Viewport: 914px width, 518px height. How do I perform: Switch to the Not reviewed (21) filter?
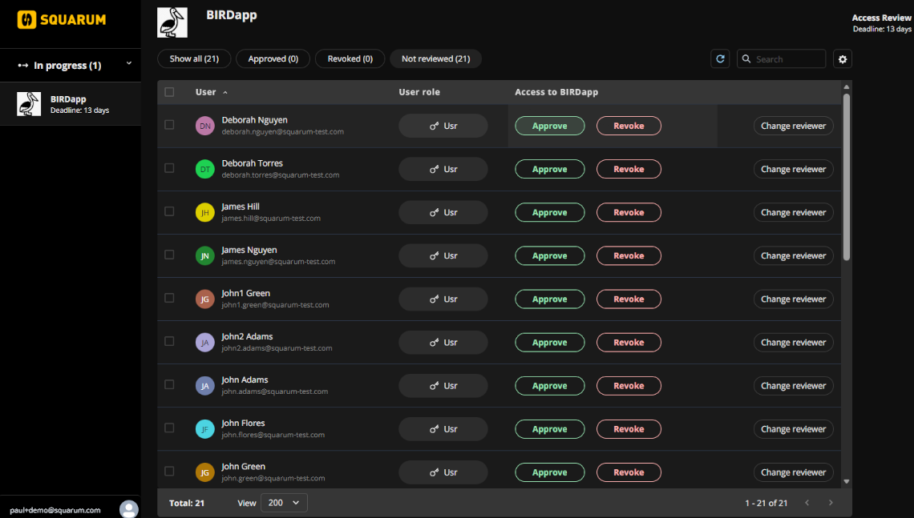[x=435, y=59]
